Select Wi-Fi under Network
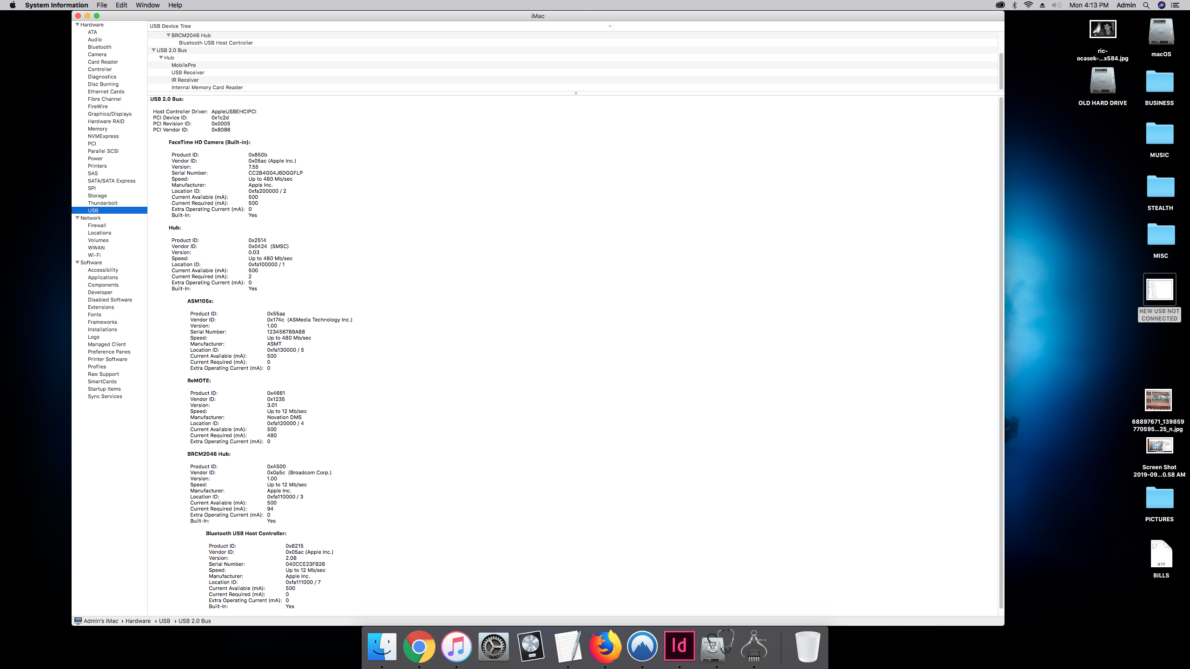 (x=94, y=255)
